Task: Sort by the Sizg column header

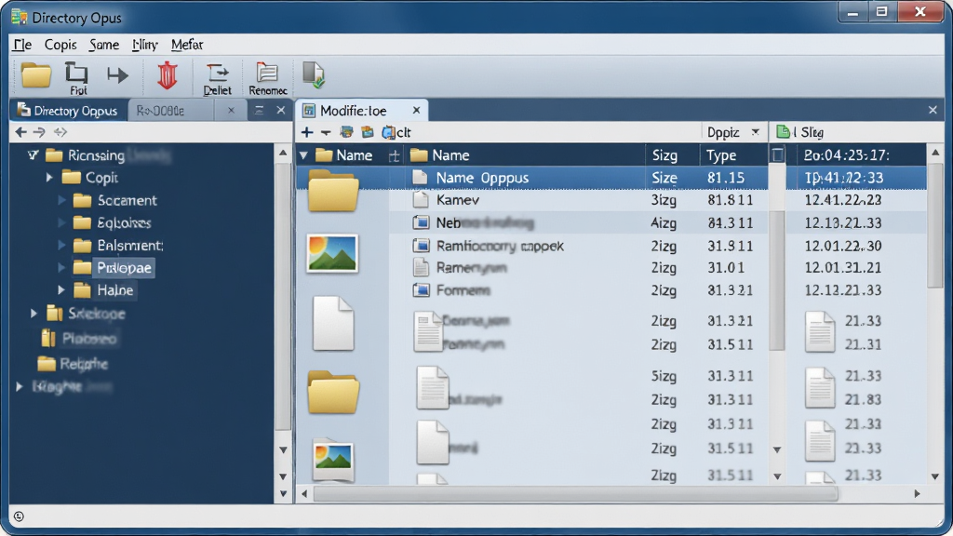Action: coord(664,155)
